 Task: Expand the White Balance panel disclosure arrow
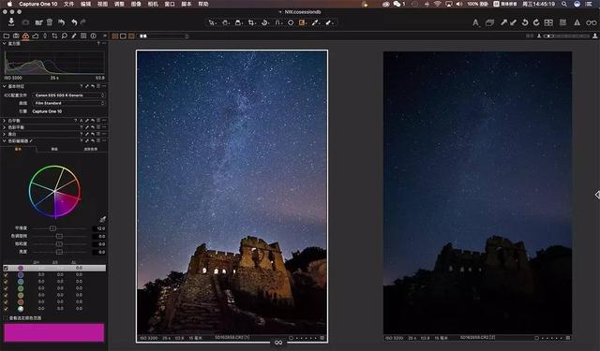(4, 121)
